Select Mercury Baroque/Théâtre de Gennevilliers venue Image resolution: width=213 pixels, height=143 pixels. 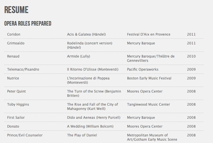click(x=151, y=59)
